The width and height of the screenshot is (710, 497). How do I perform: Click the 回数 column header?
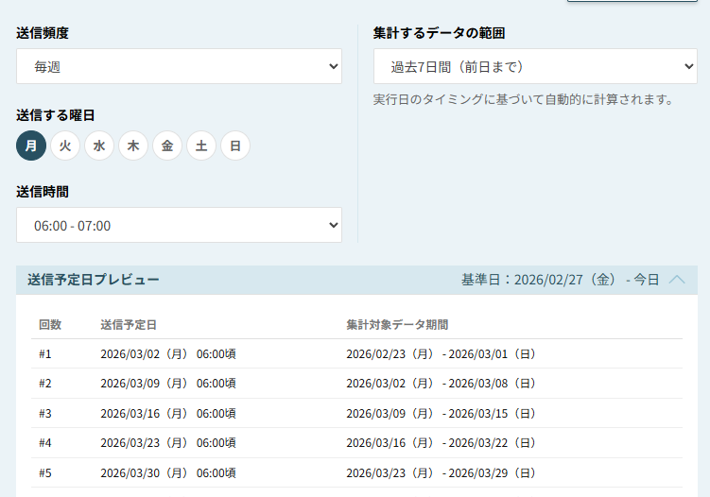[50, 324]
